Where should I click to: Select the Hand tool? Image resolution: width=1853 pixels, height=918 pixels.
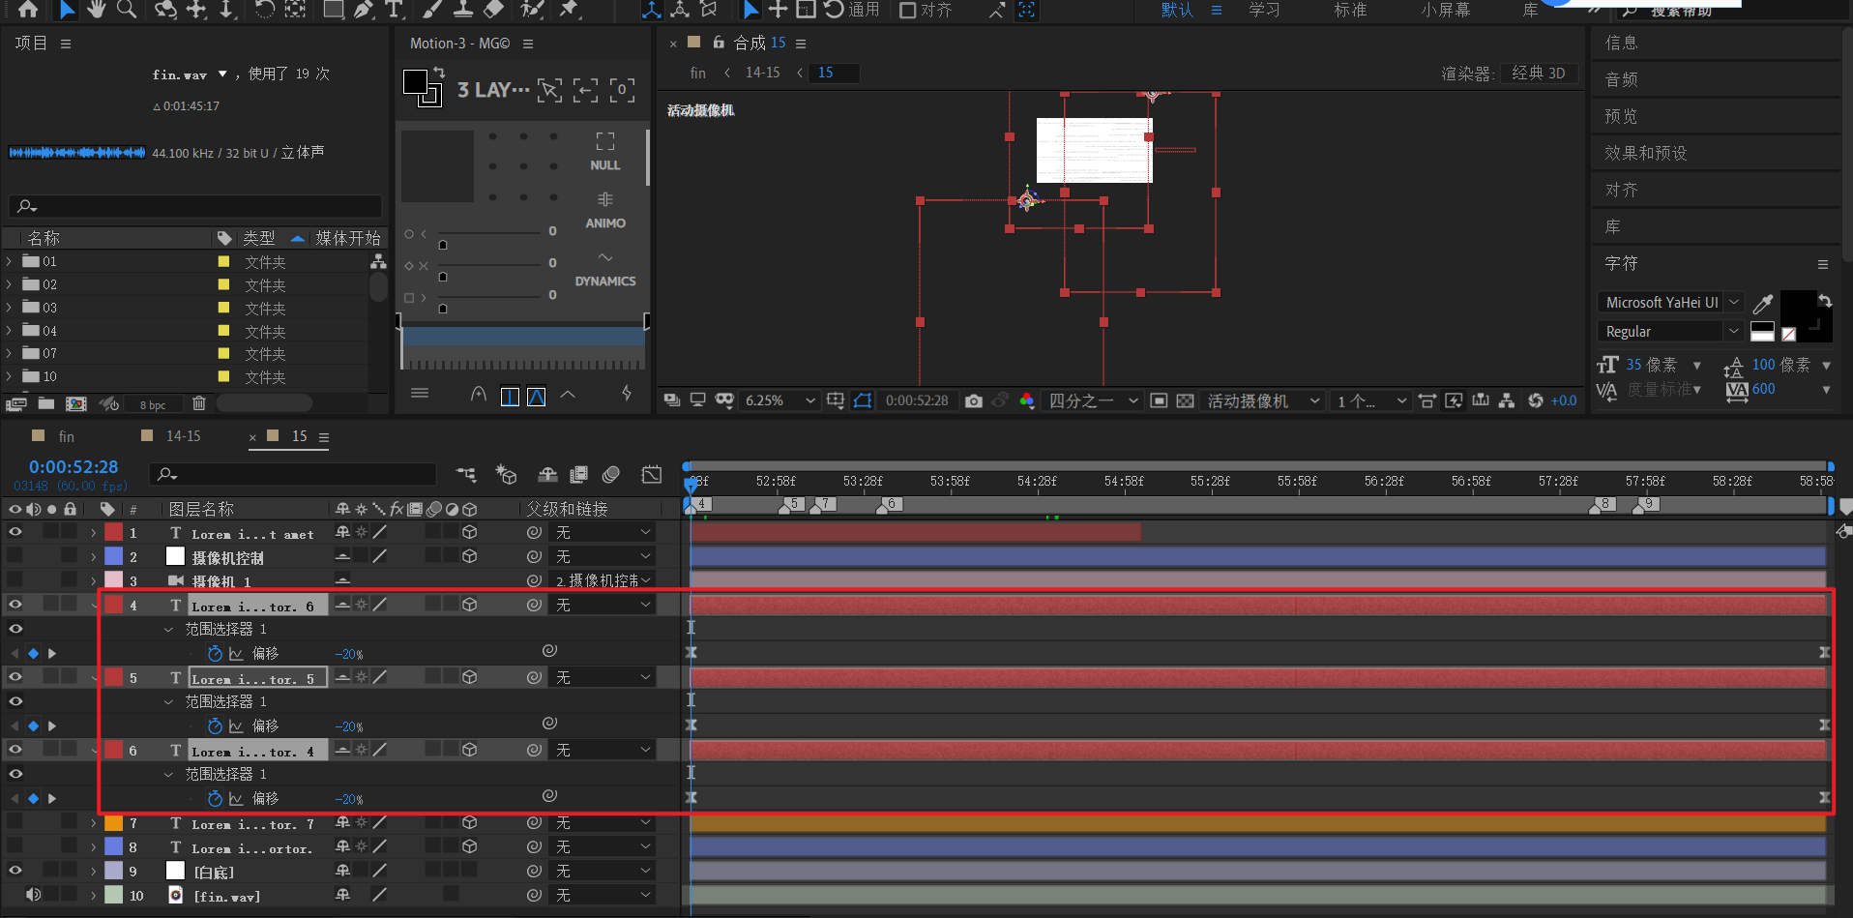point(96,10)
